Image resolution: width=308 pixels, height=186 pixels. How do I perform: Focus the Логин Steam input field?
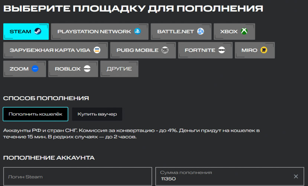tap(78, 177)
